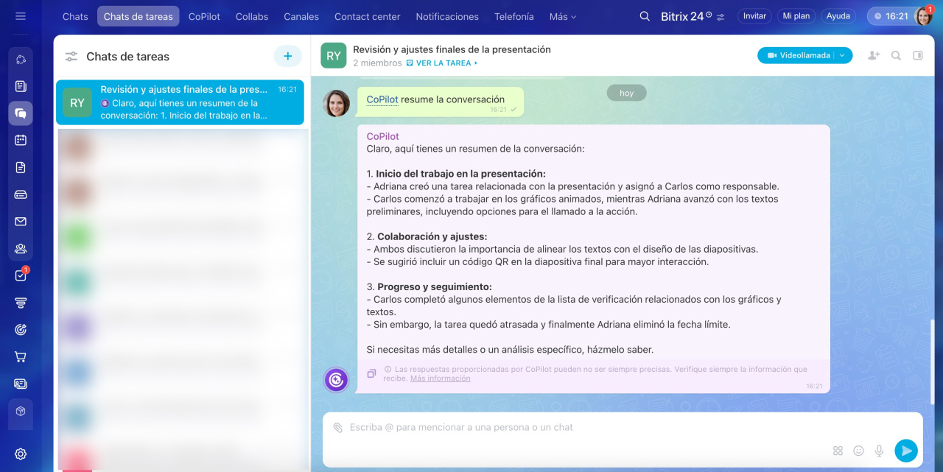Screen dimensions: 943x472
Task: Open the Telefonía tab
Action: point(513,16)
